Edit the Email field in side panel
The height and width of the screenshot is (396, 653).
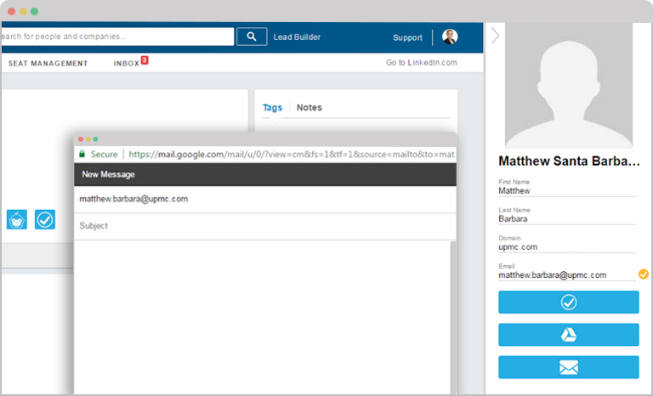point(567,274)
